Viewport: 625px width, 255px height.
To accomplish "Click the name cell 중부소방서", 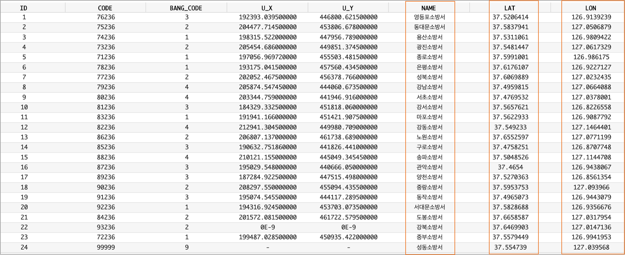I will point(430,237).
